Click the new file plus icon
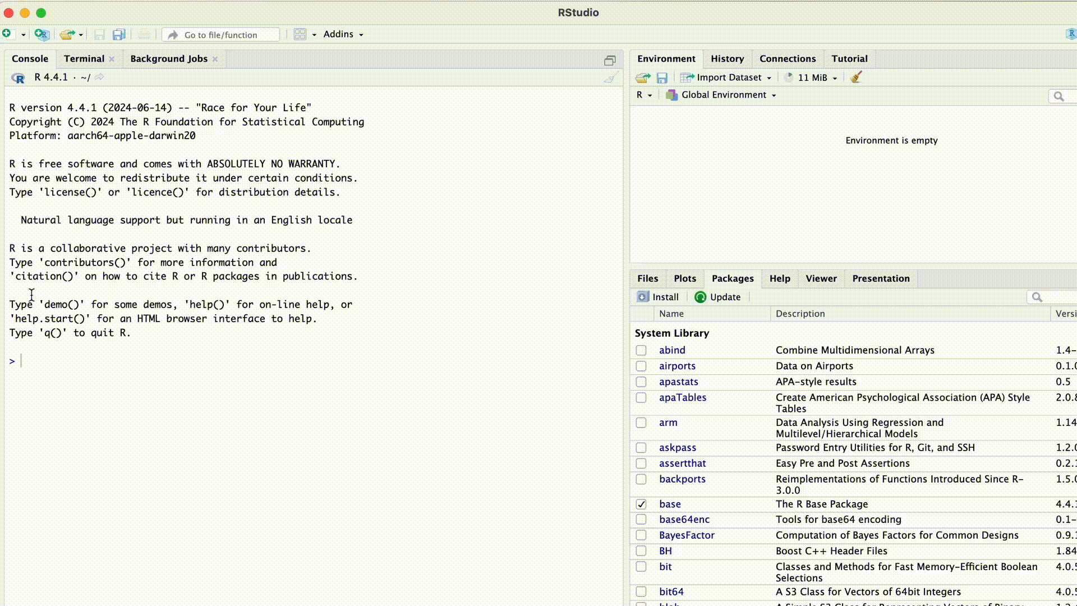1077x606 pixels. tap(7, 34)
